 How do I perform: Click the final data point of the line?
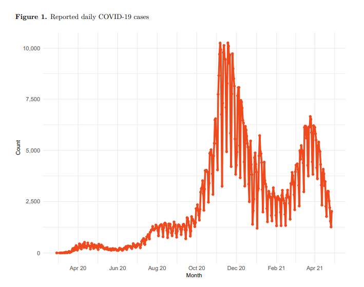[332, 212]
